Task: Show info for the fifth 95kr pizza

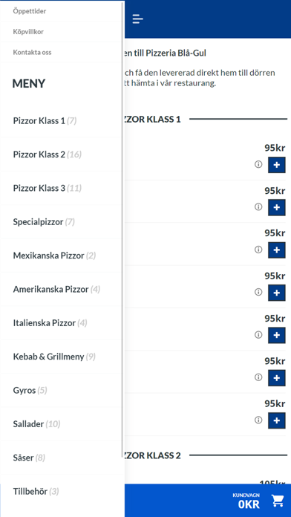Action: tap(258, 334)
